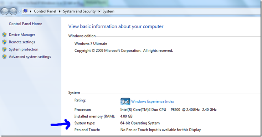Screen dimensions: 262x137
Task: Click the shield icon beside Remote settings
Action: [x=4, y=42]
